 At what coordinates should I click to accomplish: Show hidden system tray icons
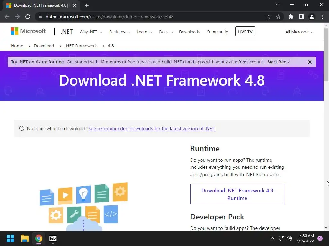click(272, 238)
